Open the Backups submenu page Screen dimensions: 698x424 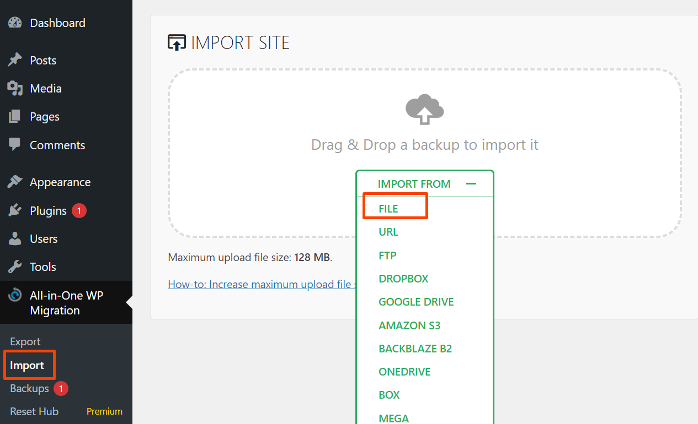click(x=30, y=388)
